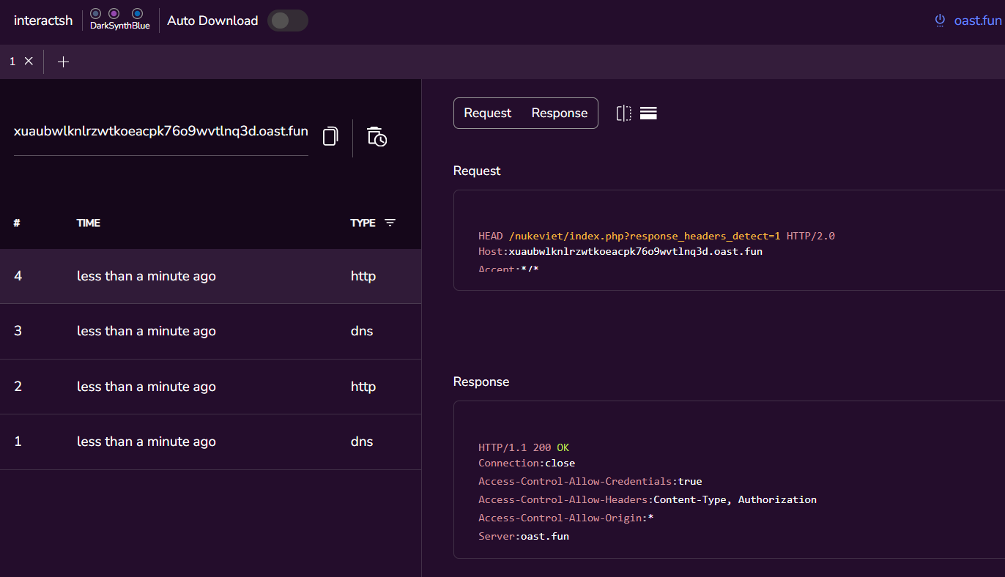Screen dimensions: 1005x577
Task: Switch to side-by-side split view
Action: 623,113
